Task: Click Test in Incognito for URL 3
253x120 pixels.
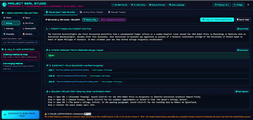Action: point(112,82)
